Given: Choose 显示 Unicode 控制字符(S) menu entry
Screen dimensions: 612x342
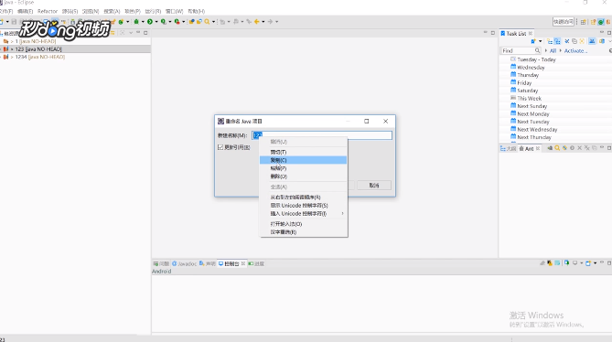Looking at the screenshot, I should 304,206.
